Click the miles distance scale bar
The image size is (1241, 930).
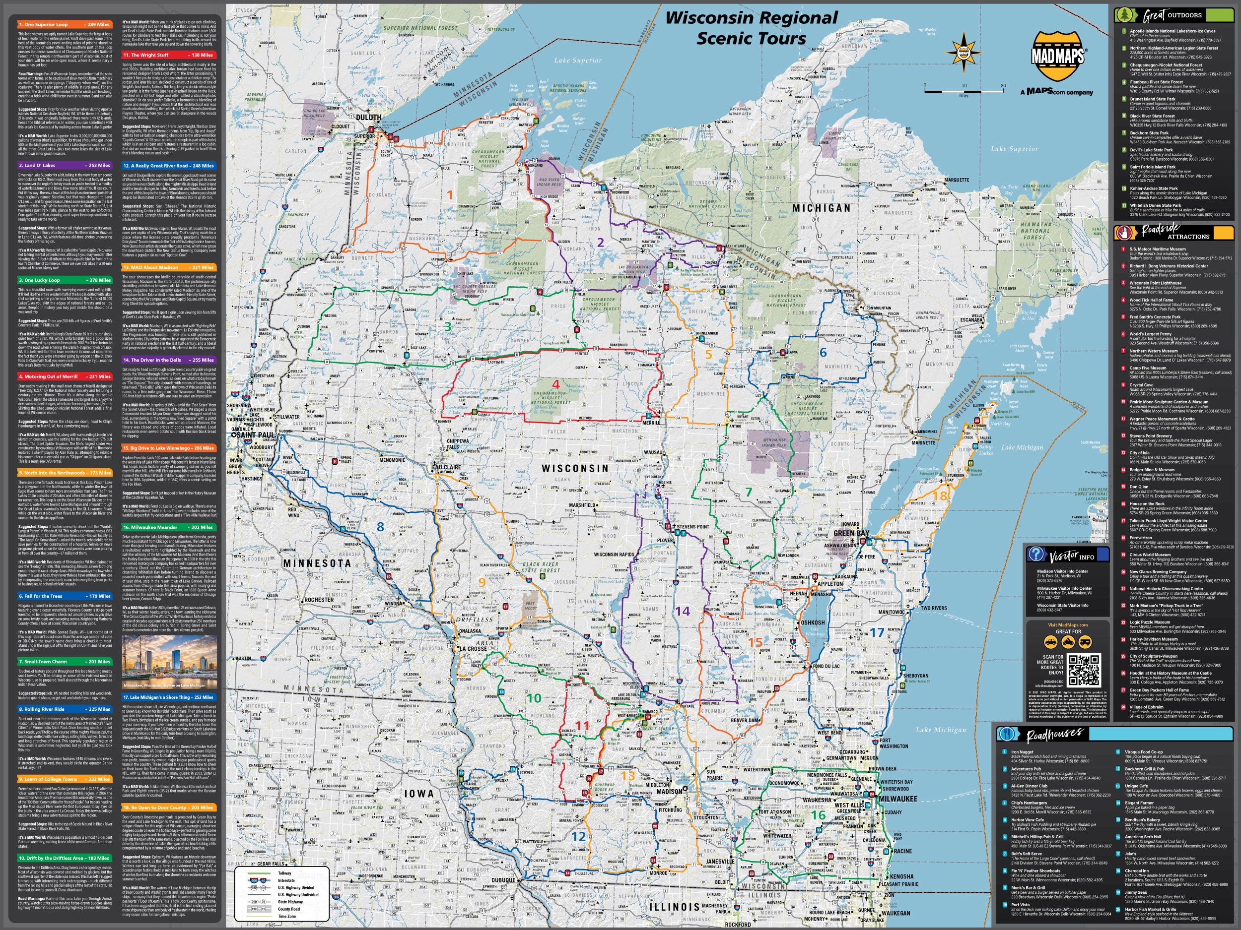click(964, 91)
